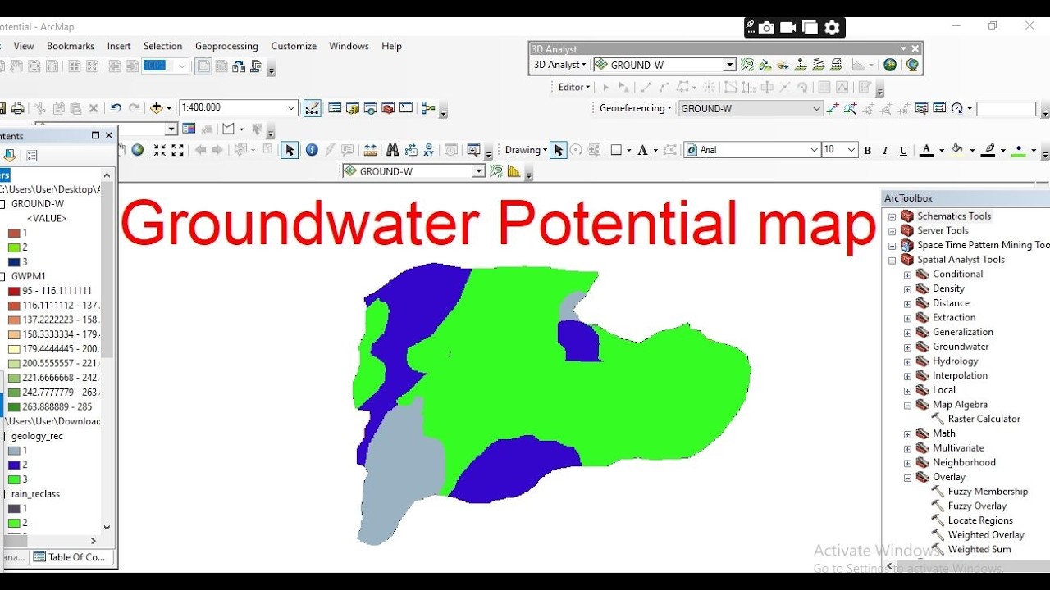Image resolution: width=1050 pixels, height=590 pixels.
Task: Open the Python window icon
Action: (406, 107)
